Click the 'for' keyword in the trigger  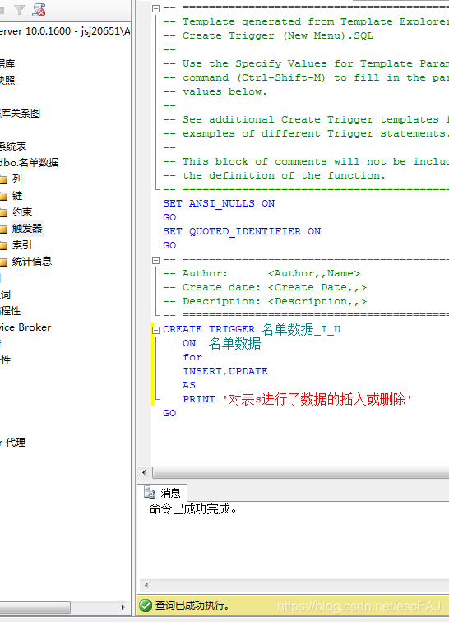(192, 357)
